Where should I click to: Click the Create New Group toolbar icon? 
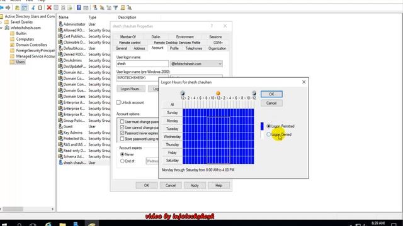pyautogui.click(x=102, y=8)
